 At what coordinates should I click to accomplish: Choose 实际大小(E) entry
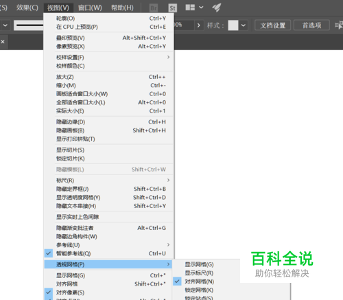point(108,111)
